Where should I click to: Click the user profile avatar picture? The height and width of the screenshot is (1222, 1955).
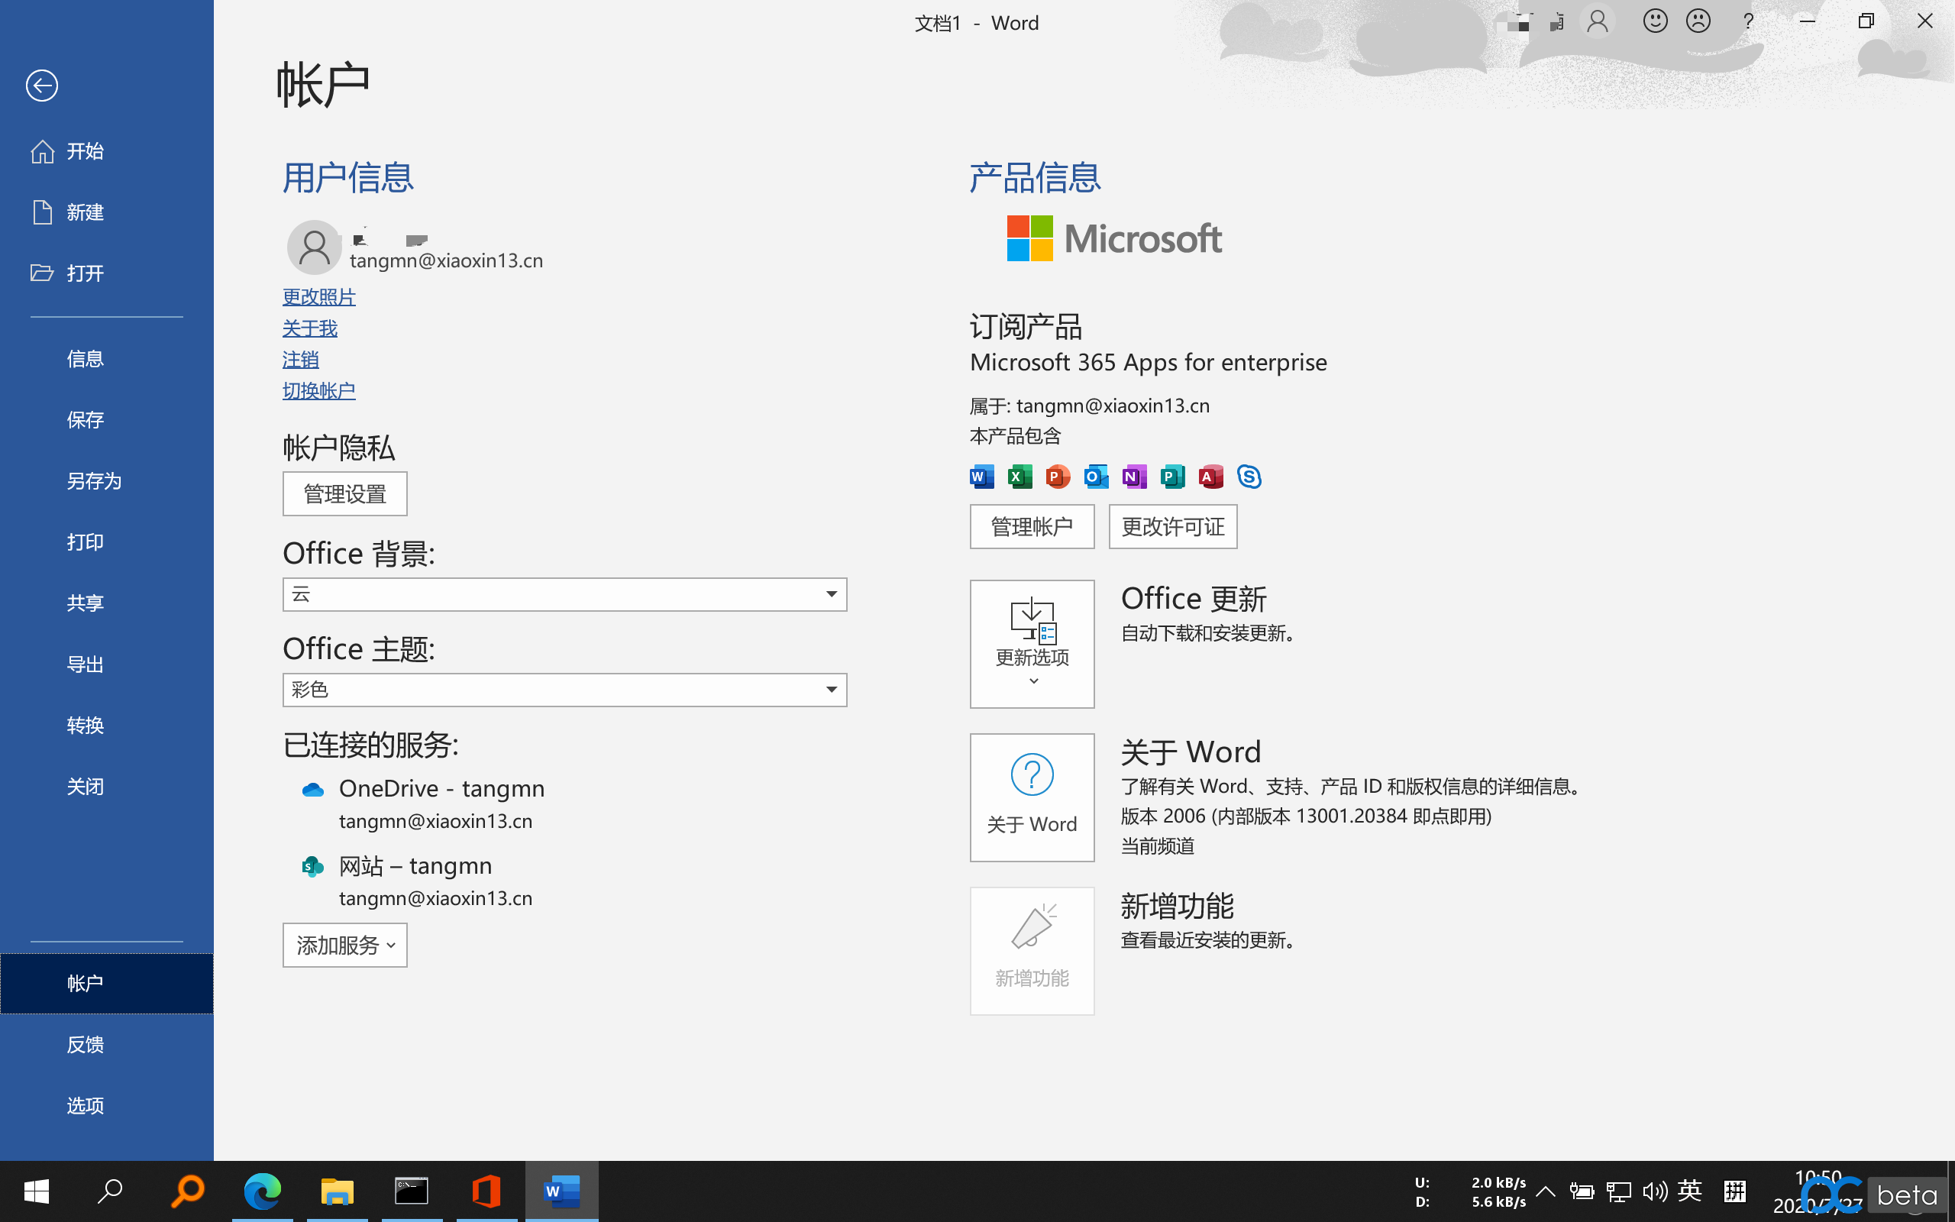315,247
